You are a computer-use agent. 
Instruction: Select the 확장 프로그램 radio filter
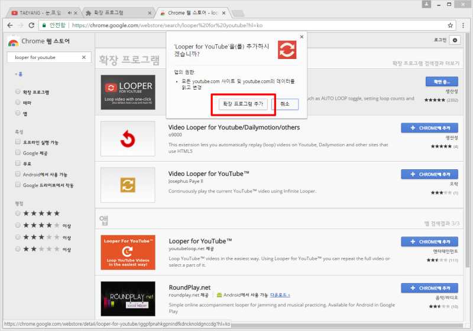click(x=18, y=91)
